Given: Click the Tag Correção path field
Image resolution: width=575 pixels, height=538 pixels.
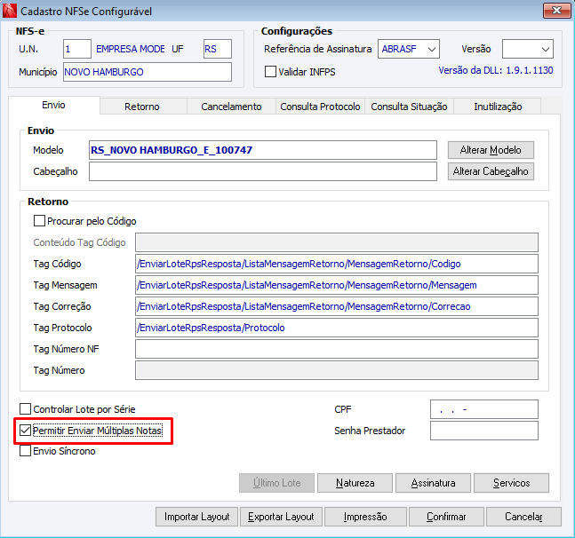Looking at the screenshot, I should (337, 306).
